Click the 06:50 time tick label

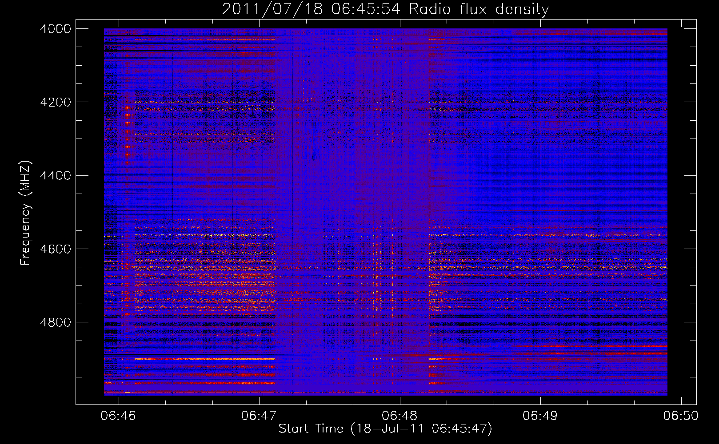coord(681,416)
